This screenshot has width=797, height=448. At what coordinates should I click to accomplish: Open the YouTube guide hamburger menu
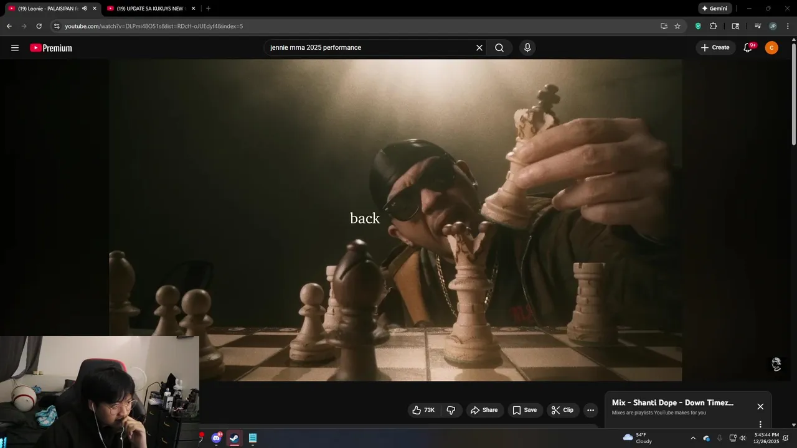coord(15,48)
